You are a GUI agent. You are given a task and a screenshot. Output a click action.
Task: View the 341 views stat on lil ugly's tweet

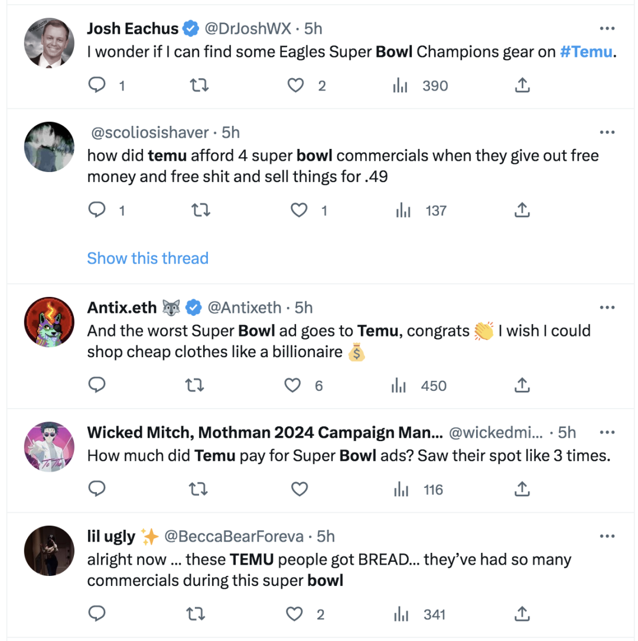pos(419,614)
